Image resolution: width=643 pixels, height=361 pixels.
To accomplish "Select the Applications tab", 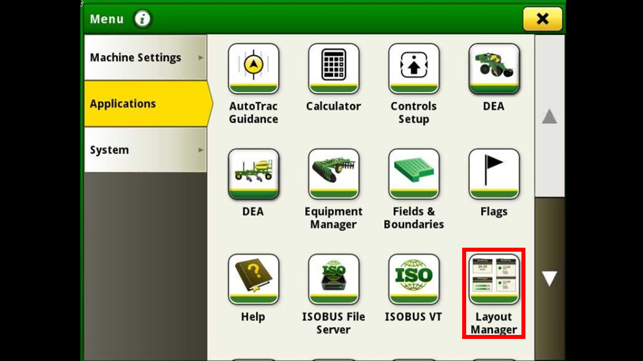I will (148, 104).
